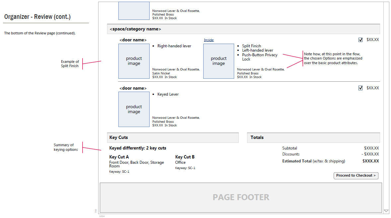
Task: Select the Totals section header
Action: pos(313,138)
